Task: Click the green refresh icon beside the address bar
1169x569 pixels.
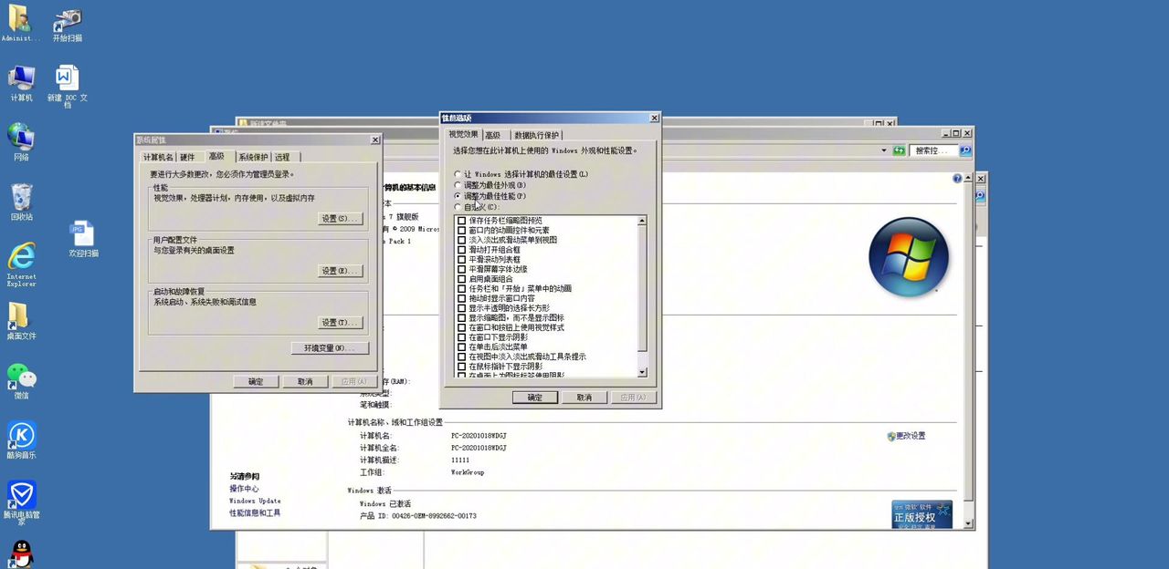Action: pyautogui.click(x=900, y=150)
